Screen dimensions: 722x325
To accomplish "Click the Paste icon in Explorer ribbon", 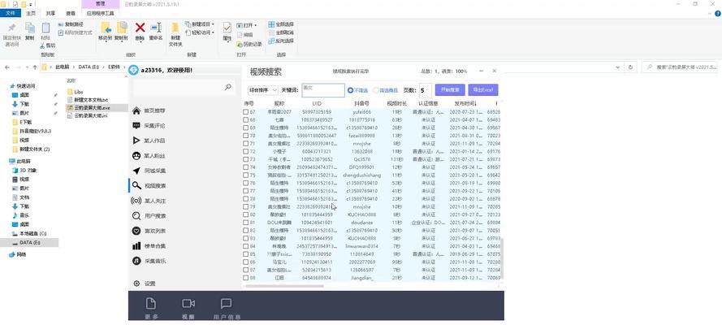I will pyautogui.click(x=45, y=28).
